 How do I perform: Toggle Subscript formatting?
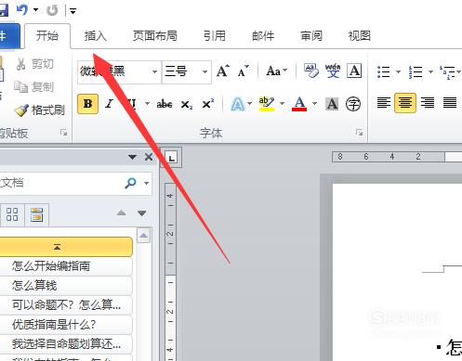coord(187,104)
